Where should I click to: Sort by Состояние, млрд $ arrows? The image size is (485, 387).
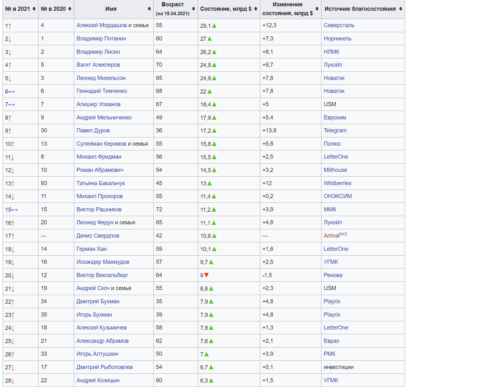256,9
